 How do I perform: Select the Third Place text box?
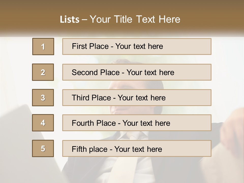pos(137,98)
